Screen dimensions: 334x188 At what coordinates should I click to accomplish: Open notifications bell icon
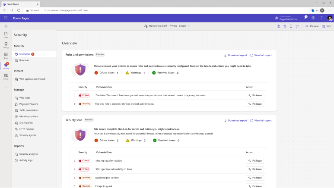305,18
